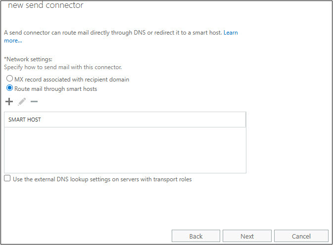Viewport: 333px width, 245px height.
Task: Click the pencil edit smart host icon
Action: tap(22, 102)
